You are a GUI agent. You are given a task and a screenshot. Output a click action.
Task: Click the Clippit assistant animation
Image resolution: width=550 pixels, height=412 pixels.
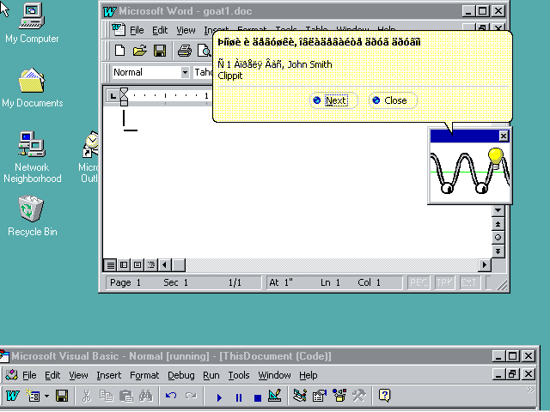click(x=470, y=173)
